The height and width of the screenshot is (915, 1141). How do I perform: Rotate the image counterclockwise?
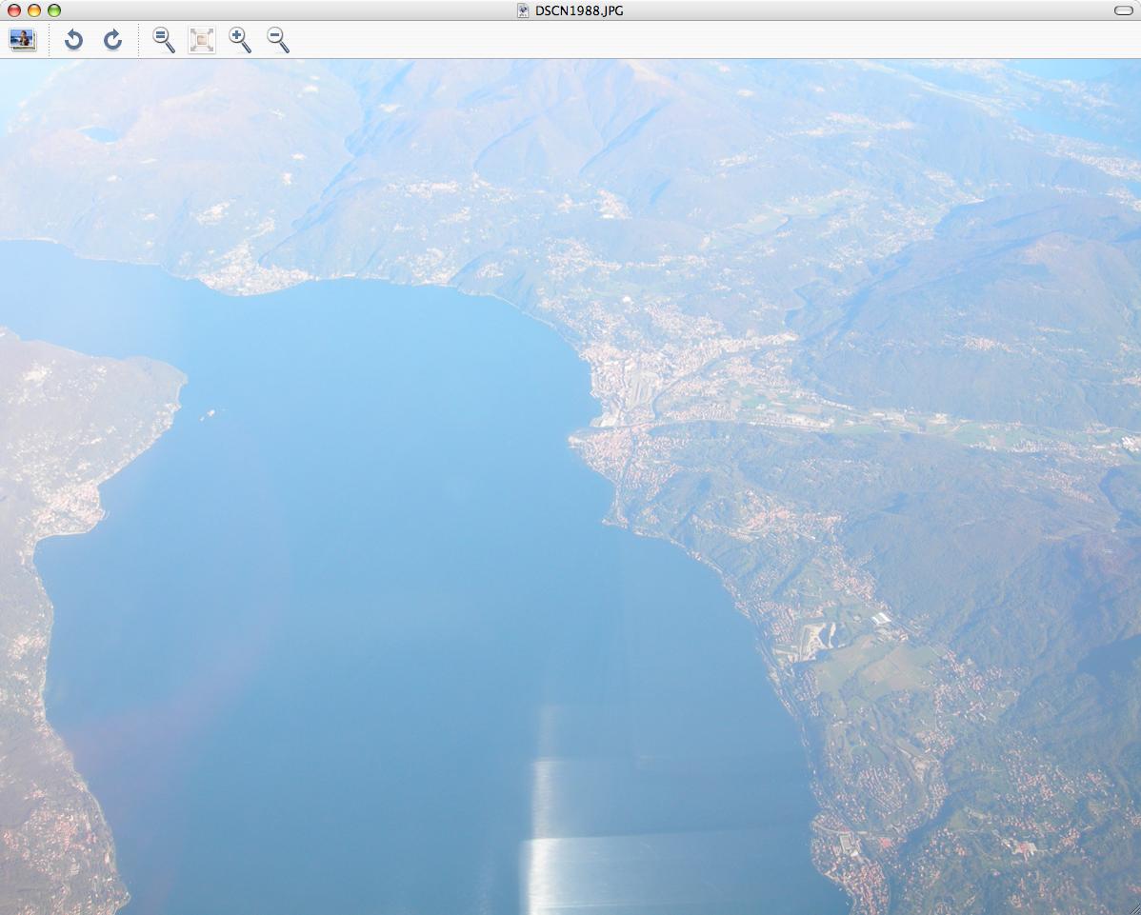pyautogui.click(x=73, y=39)
